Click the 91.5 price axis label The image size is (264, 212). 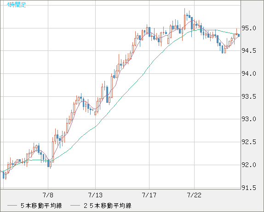[x=249, y=188]
